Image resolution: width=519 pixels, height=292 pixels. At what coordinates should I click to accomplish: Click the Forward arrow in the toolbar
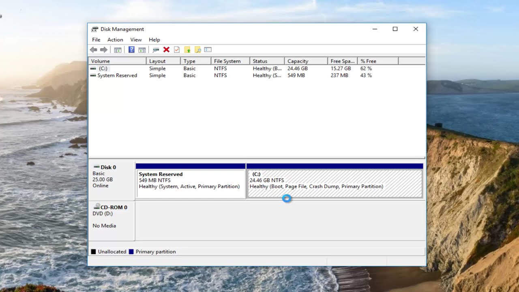coord(104,50)
